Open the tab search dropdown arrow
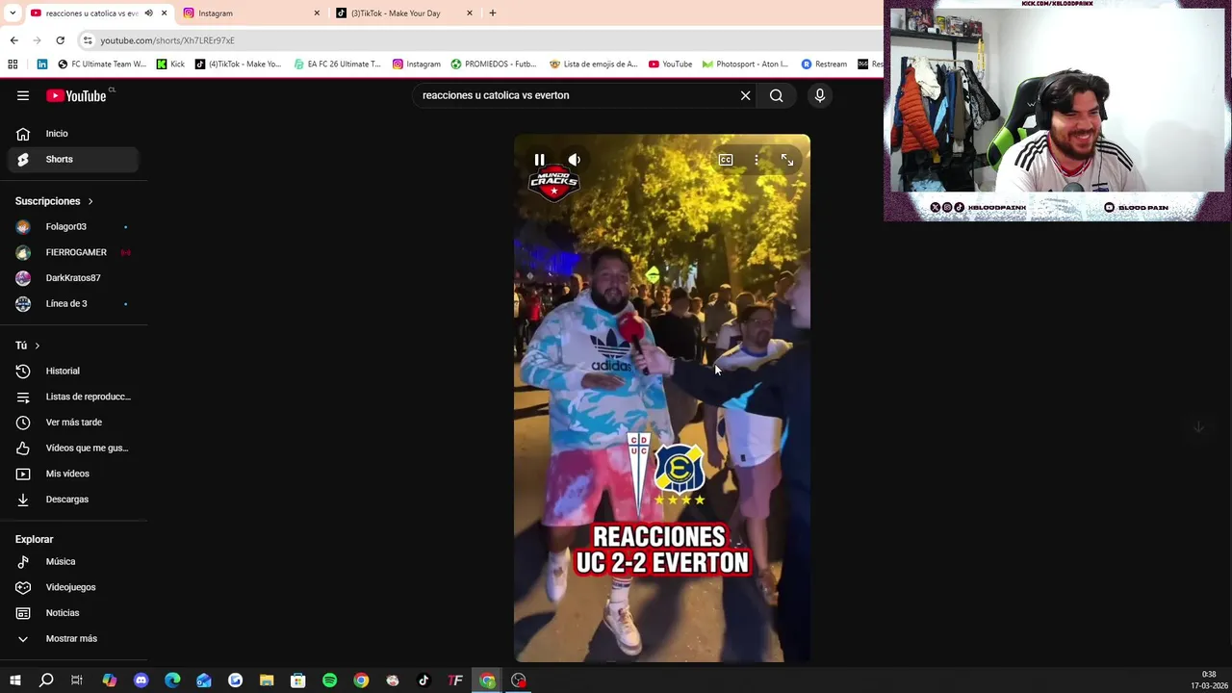Viewport: 1232px width, 693px height. click(x=13, y=13)
